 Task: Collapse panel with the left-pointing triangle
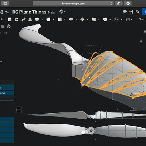point(141,41)
